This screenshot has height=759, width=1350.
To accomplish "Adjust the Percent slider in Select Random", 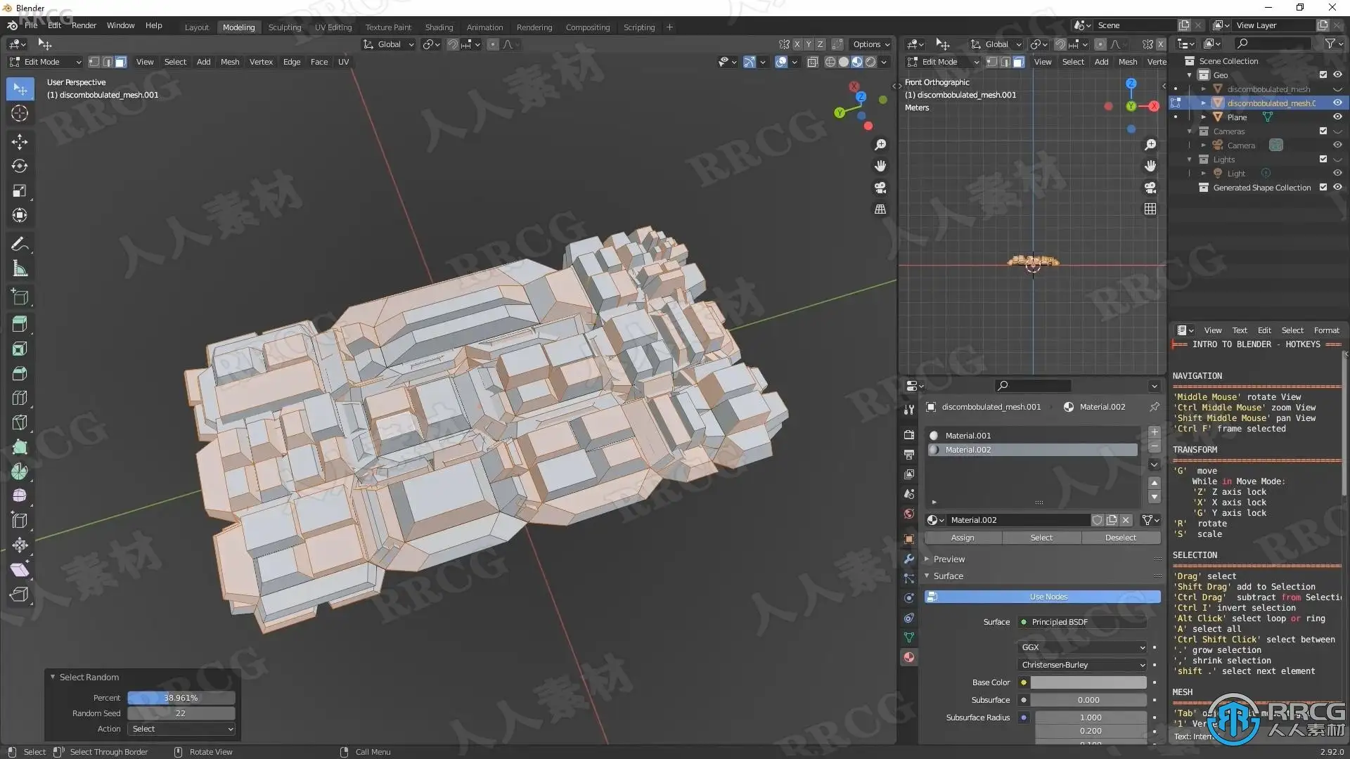I will (181, 698).
